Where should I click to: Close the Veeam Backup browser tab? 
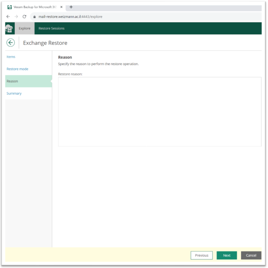(x=62, y=7)
